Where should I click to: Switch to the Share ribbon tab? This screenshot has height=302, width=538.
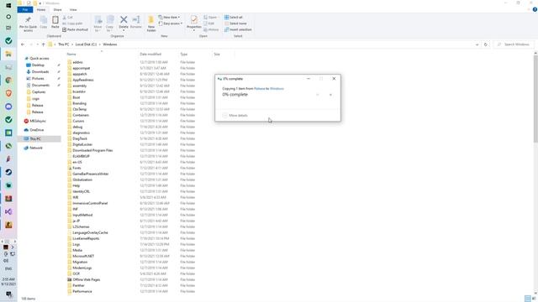[x=58, y=9]
